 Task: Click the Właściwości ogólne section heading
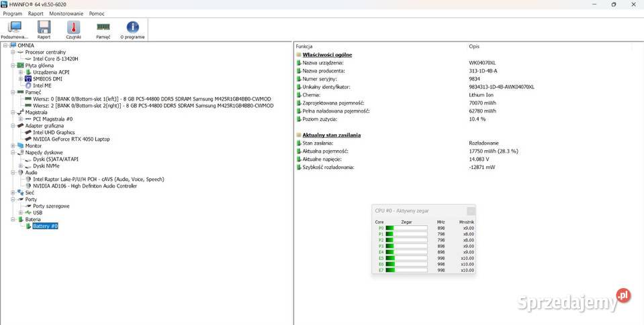point(327,55)
